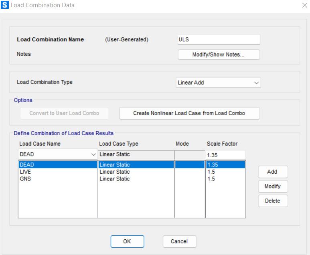This screenshot has width=310, height=255.
Task: Click the SAP2000 S logo icon
Action: click(x=5, y=5)
